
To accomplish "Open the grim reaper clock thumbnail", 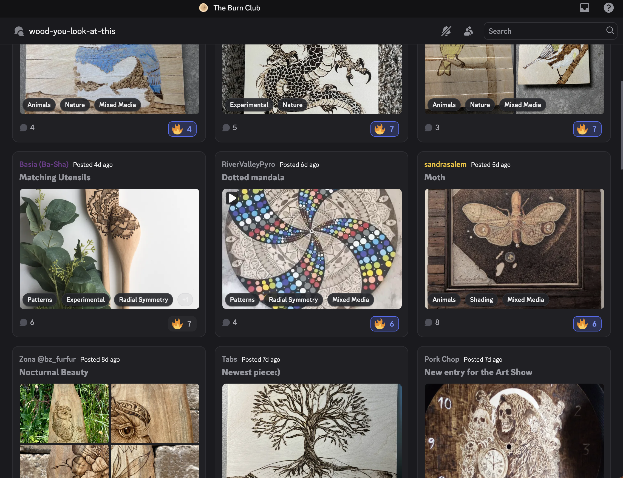I will [x=514, y=431].
